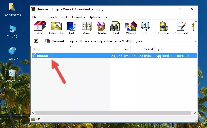
Task: Click the nmasnt.dll file icon
Action: pyautogui.click(x=34, y=55)
